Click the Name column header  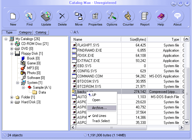96,39
